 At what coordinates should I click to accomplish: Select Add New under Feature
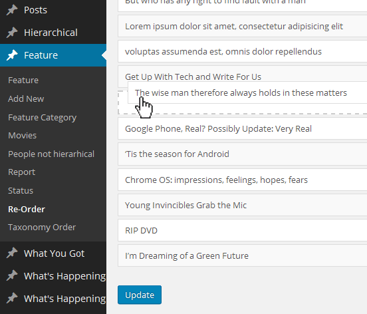[26, 99]
